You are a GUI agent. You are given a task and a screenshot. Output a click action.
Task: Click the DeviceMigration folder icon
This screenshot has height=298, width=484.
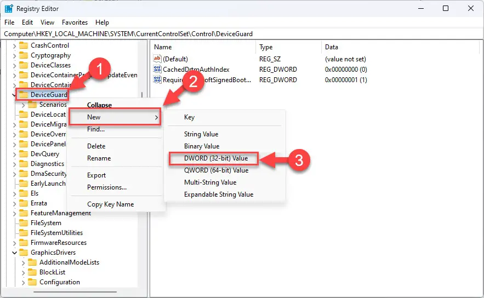(24, 124)
